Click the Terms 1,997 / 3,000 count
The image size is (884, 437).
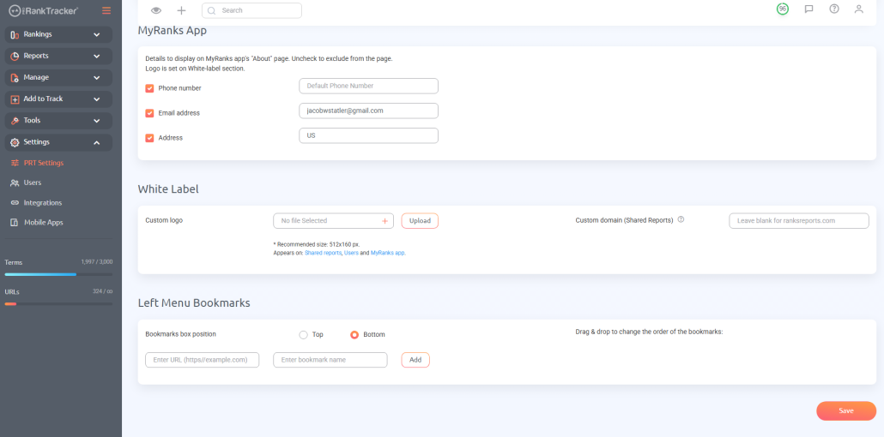point(97,262)
